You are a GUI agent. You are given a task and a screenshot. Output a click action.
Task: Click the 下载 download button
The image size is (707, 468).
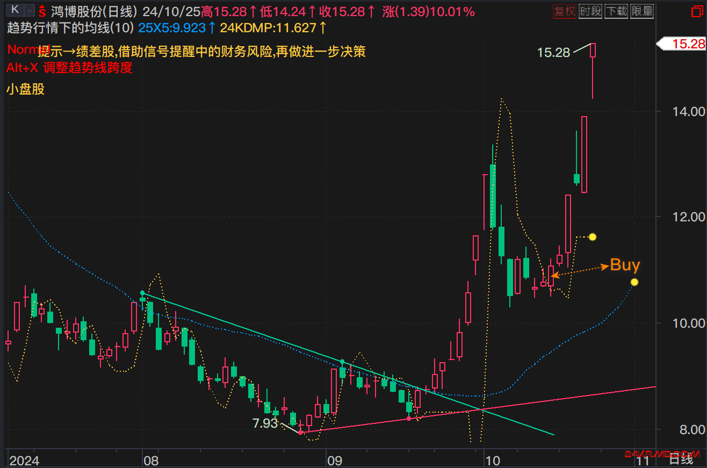coord(616,11)
